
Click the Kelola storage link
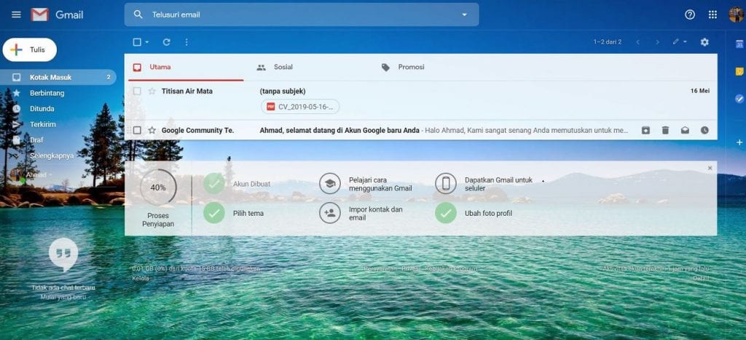pyautogui.click(x=141, y=278)
